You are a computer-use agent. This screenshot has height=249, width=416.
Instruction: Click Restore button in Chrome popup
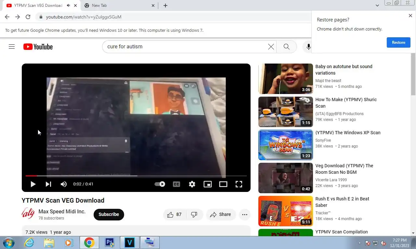click(x=398, y=42)
